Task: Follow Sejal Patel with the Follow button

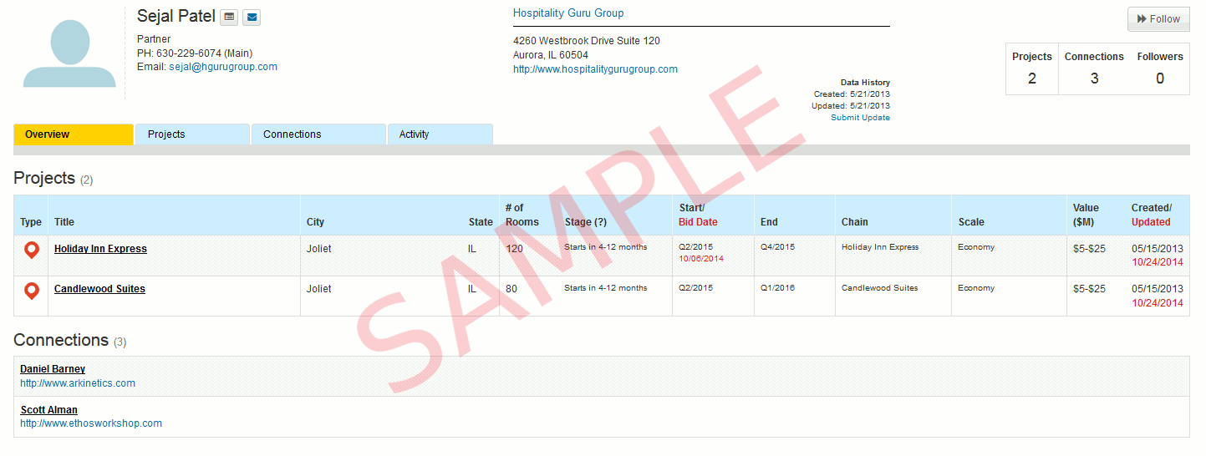Action: [1158, 19]
